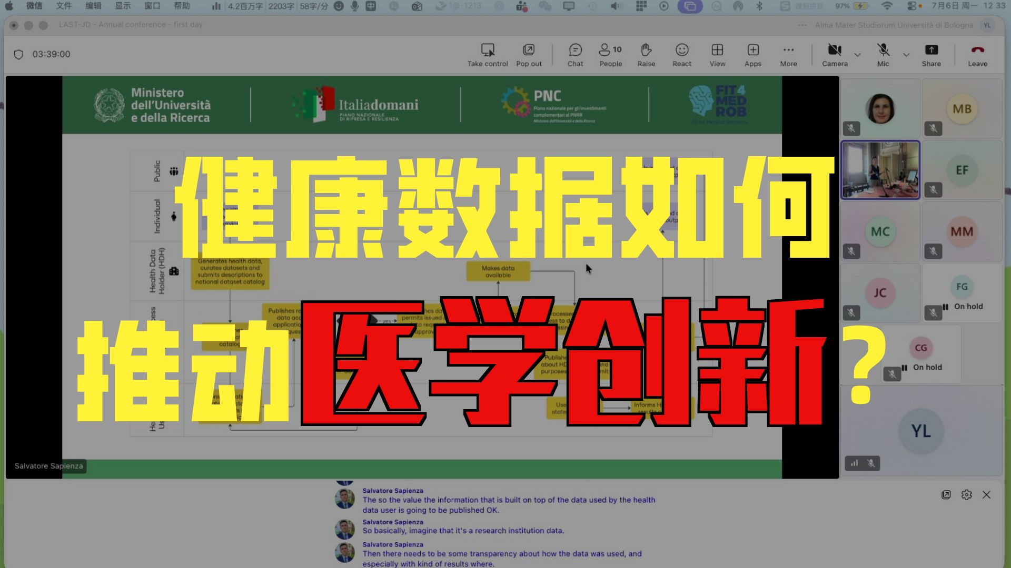The image size is (1011, 568).
Task: Click the muted mic badge on the YL tile
Action: click(x=871, y=463)
